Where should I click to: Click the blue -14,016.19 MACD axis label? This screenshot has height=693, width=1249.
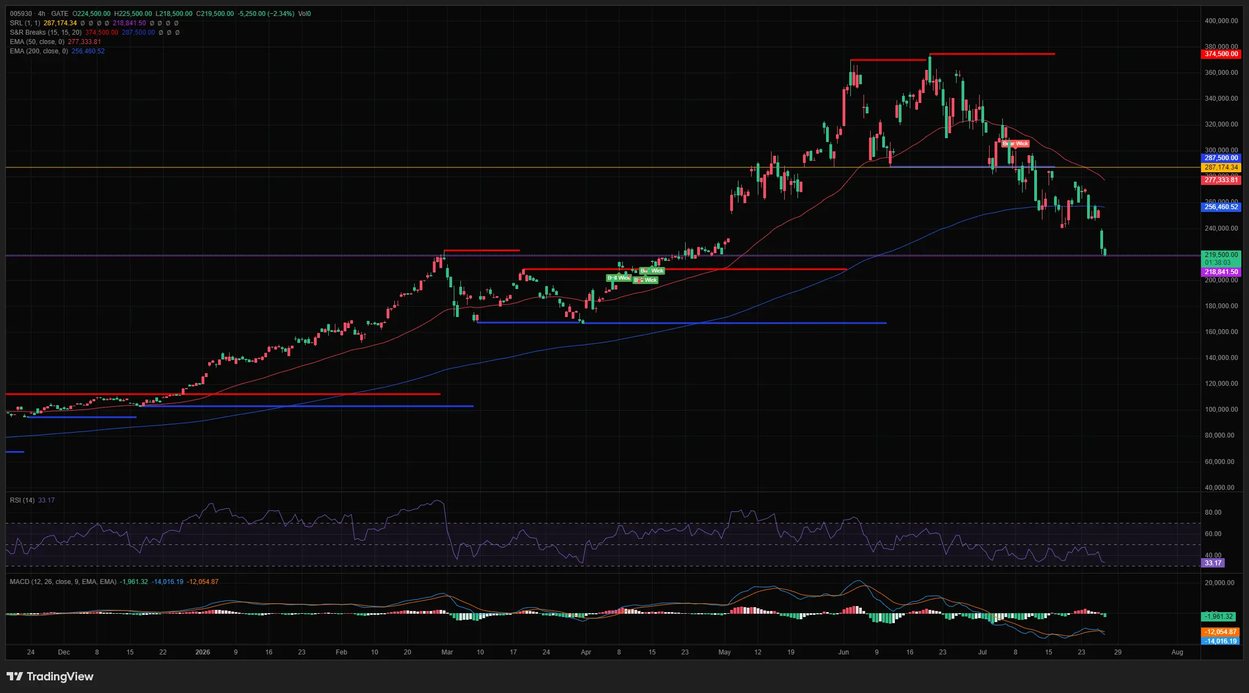click(x=1221, y=641)
